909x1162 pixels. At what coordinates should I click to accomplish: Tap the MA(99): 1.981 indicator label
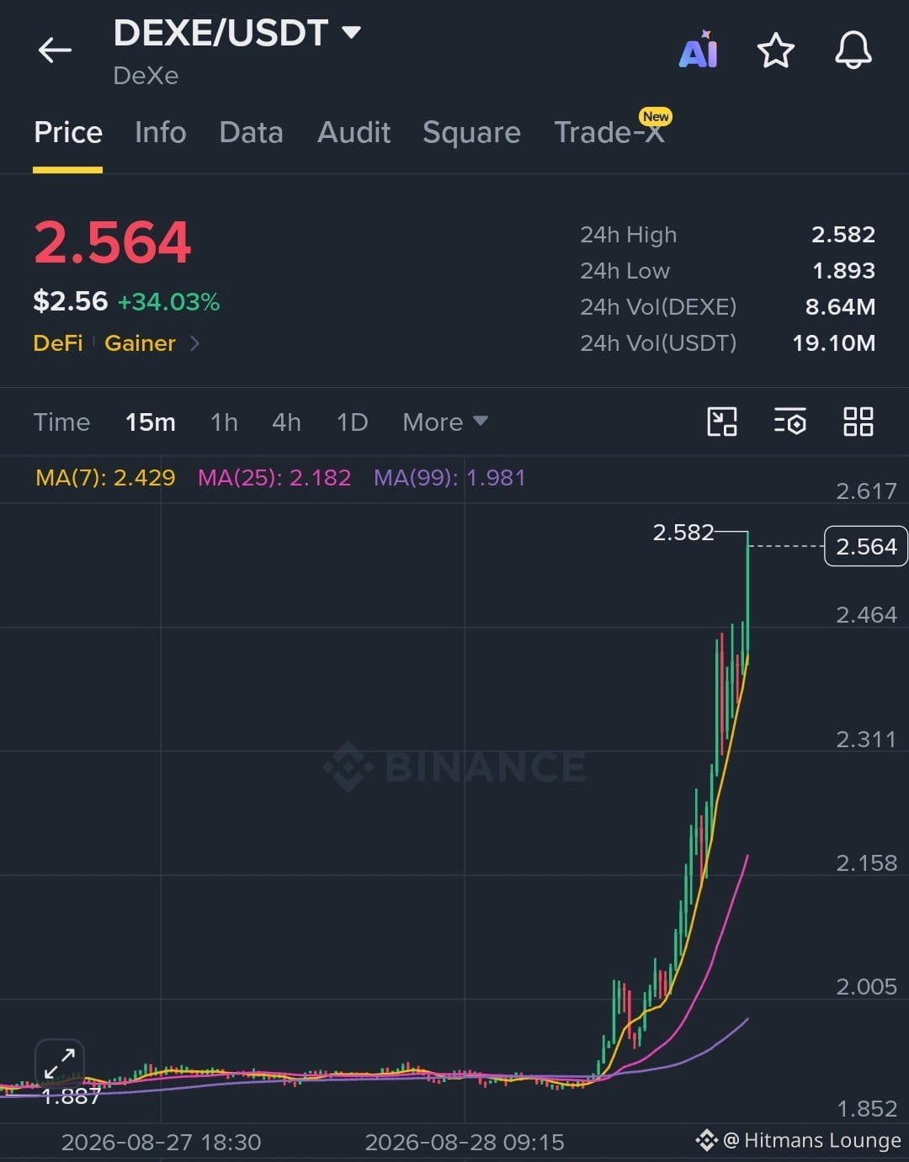click(x=449, y=478)
